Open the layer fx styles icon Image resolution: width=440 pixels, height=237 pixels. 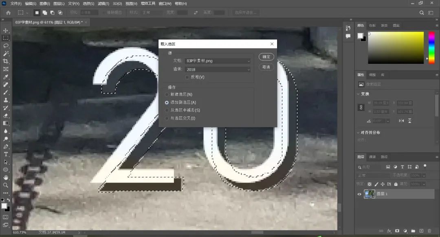[x=389, y=231]
